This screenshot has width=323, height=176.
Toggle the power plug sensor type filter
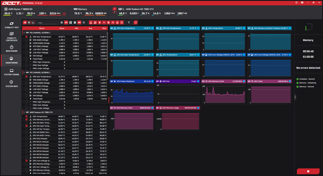click(99, 23)
